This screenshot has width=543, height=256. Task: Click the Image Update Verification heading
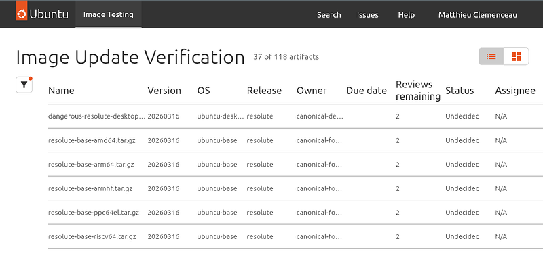click(x=130, y=57)
